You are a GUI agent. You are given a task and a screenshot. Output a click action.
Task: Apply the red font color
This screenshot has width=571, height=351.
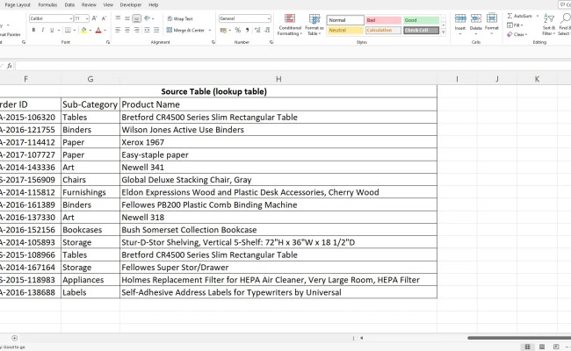click(98, 30)
